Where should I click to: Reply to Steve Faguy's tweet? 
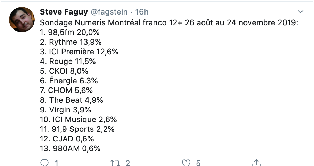(44, 163)
